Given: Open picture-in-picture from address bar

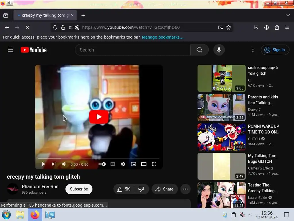Looking at the screenshot, I should click(220, 27).
